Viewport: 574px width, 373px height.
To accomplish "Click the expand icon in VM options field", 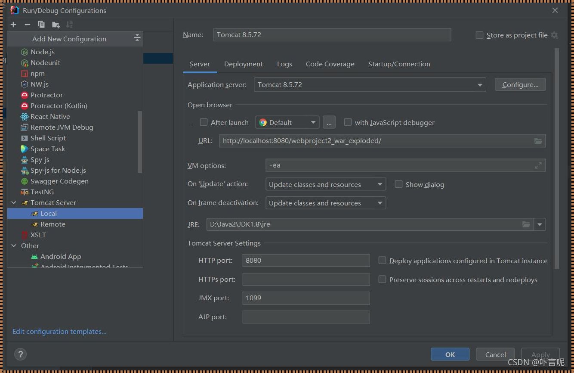I will pyautogui.click(x=538, y=165).
